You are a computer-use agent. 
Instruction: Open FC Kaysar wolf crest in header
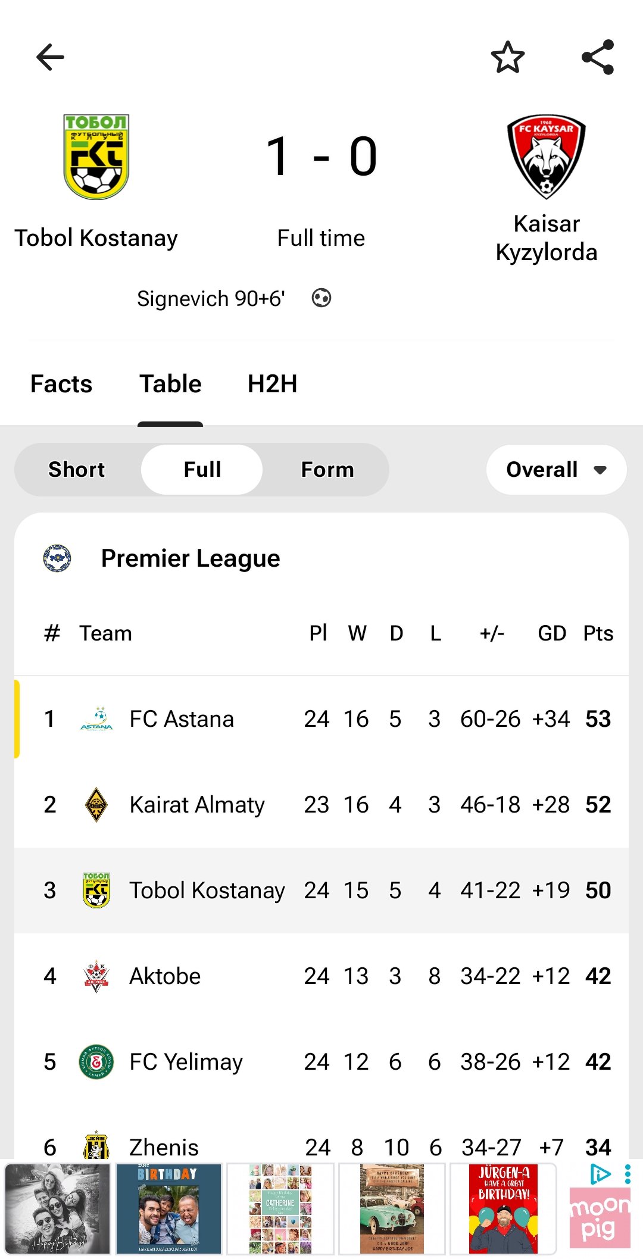pyautogui.click(x=546, y=157)
